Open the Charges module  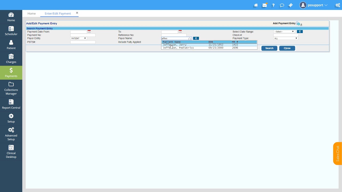coord(11,59)
